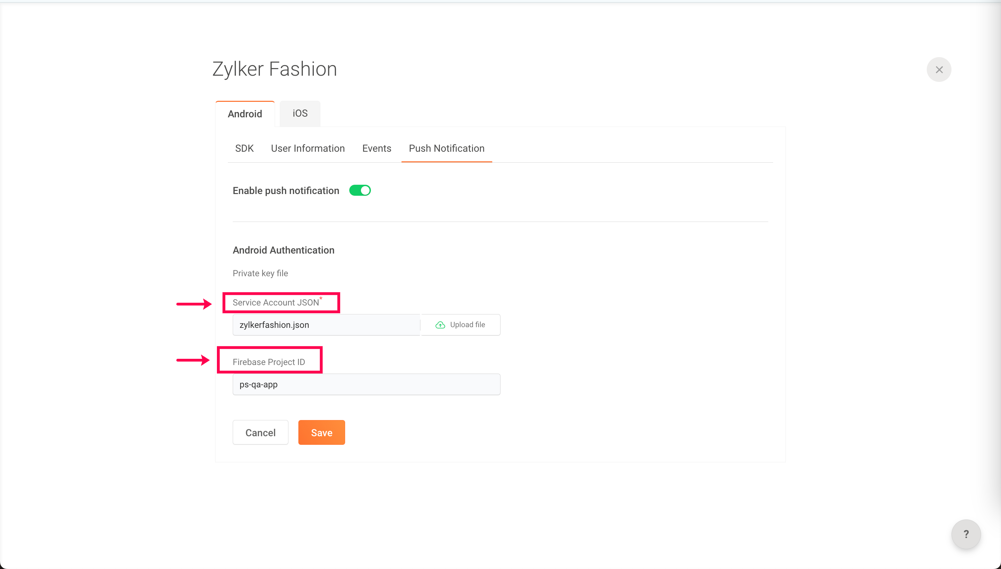The height and width of the screenshot is (569, 1001).
Task: Click the Private key file text
Action: click(x=260, y=273)
